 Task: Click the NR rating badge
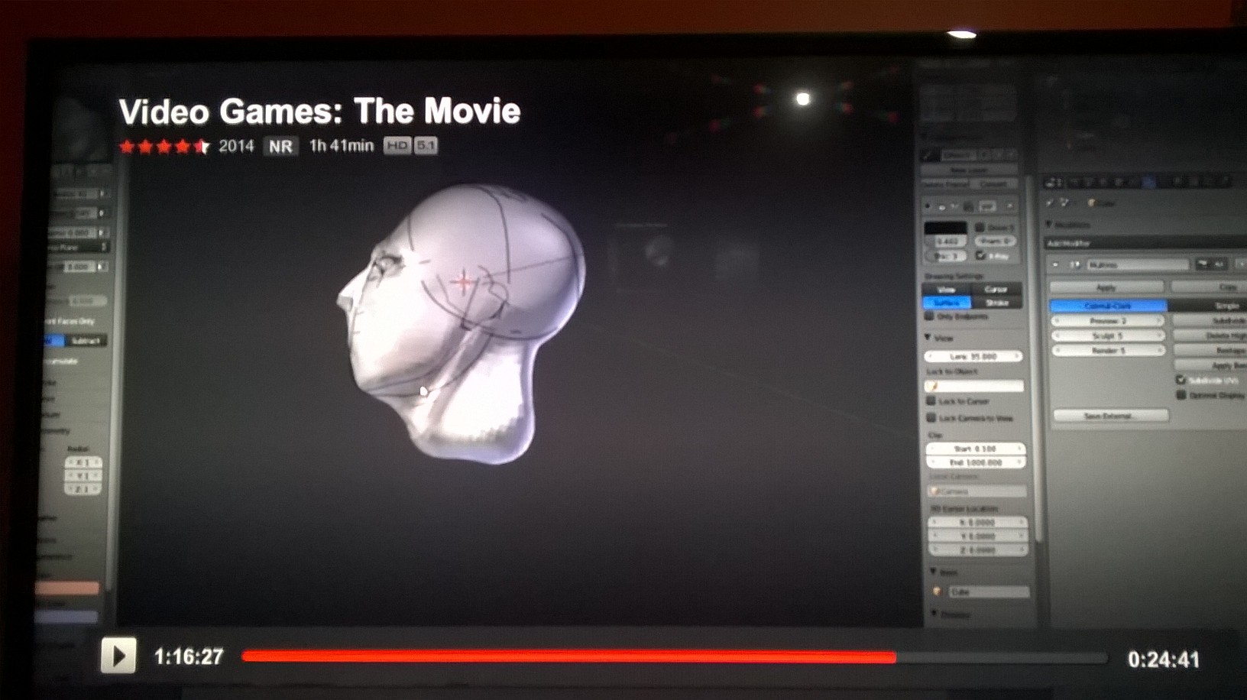tap(280, 146)
